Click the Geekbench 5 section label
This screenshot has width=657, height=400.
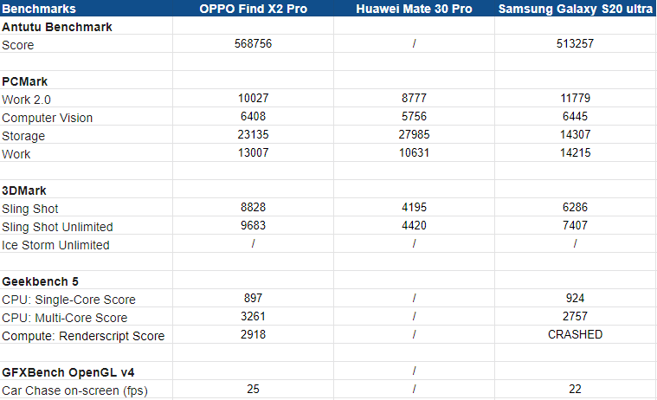point(40,281)
